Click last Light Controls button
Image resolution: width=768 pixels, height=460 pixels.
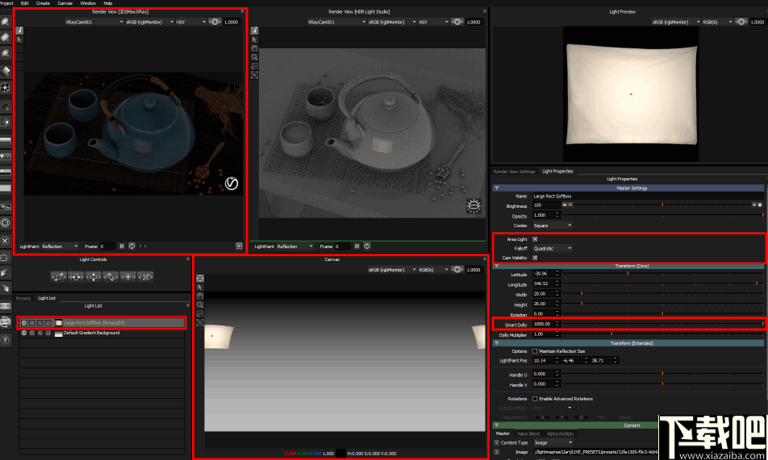(x=145, y=277)
